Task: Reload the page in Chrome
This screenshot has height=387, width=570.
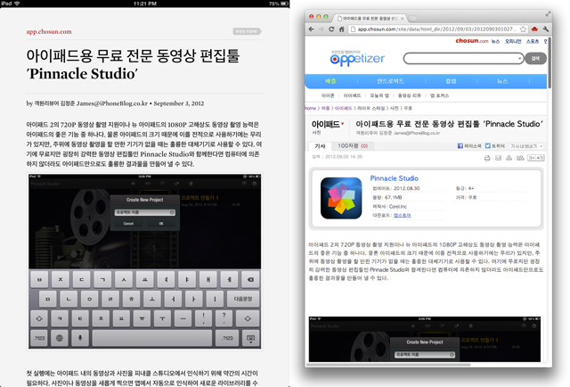Action: pyautogui.click(x=331, y=29)
